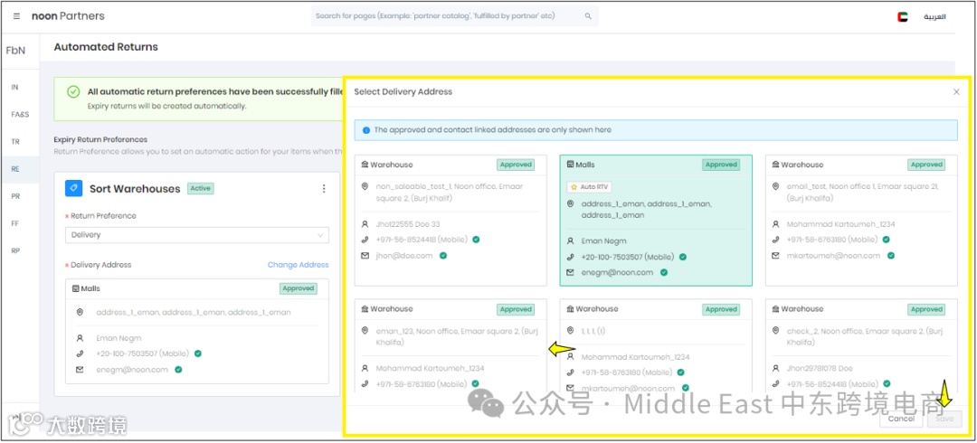Click jhon@doe.com email address
The height and width of the screenshot is (443, 977).
click(x=404, y=256)
